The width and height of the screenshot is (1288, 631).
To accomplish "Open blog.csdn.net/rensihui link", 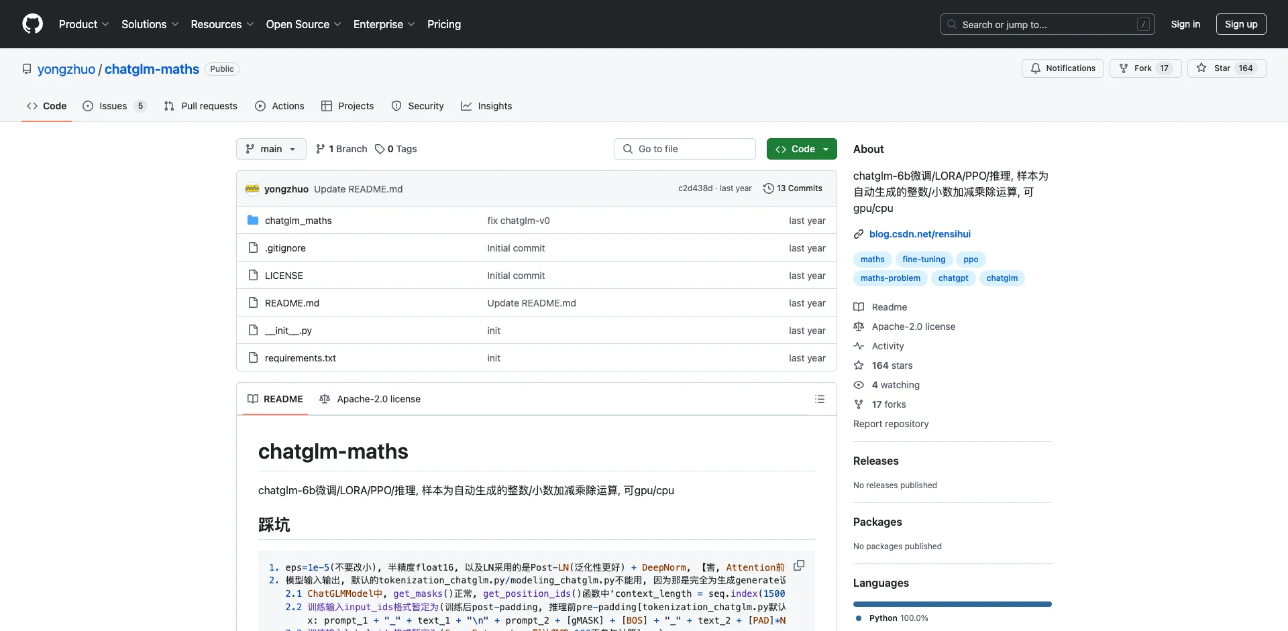I will [920, 234].
